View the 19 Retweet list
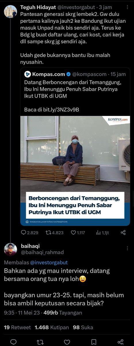134x346 pixels. (18, 327)
